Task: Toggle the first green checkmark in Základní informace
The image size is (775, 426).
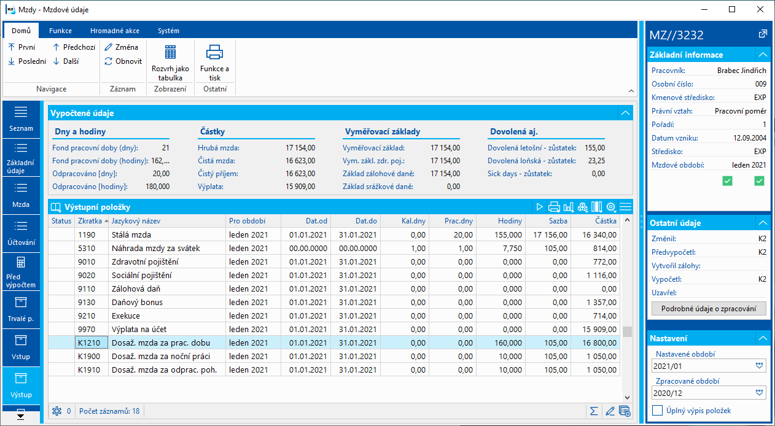Action: 728,180
